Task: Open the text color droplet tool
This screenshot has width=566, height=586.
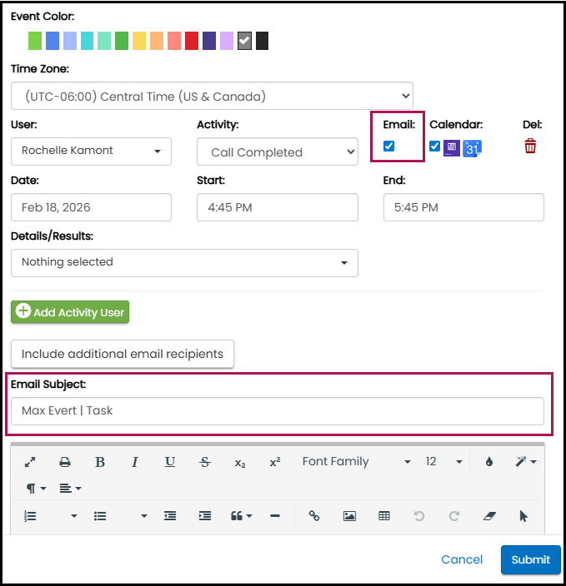Action: click(488, 462)
